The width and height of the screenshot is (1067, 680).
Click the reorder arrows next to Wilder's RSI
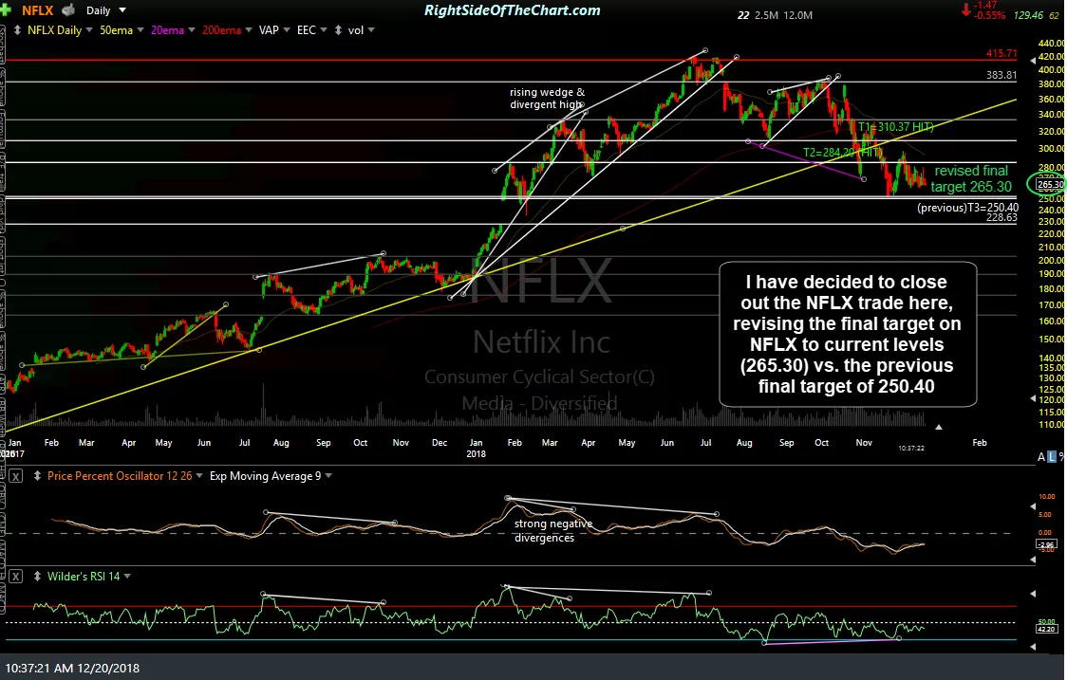tap(37, 576)
